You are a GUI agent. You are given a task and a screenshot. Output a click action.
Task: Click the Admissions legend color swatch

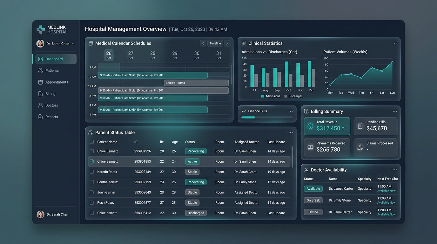(263, 96)
